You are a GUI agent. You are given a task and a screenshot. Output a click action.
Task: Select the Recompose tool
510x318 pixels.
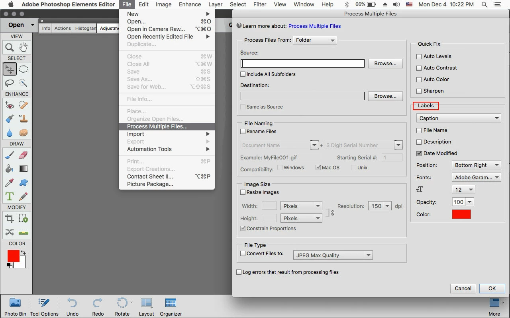tap(24, 219)
